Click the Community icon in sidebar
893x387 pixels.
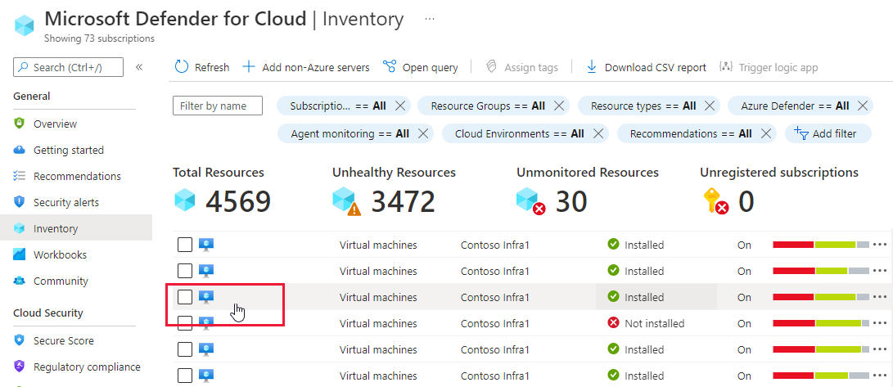[20, 281]
